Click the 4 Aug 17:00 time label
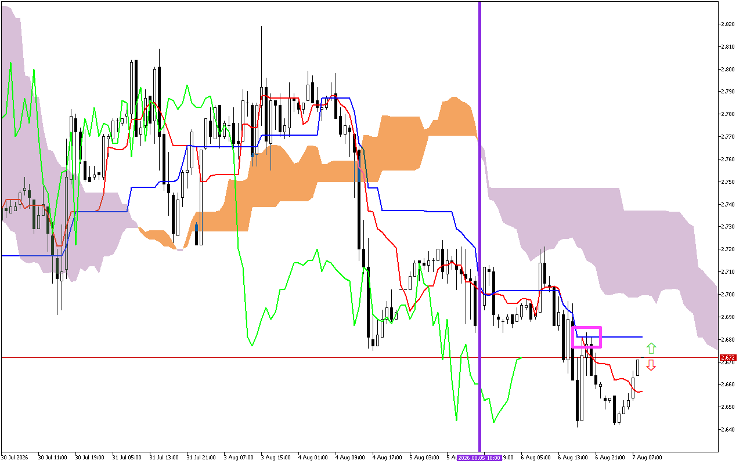Image resolution: width=743 pixels, height=464 pixels. [x=387, y=458]
